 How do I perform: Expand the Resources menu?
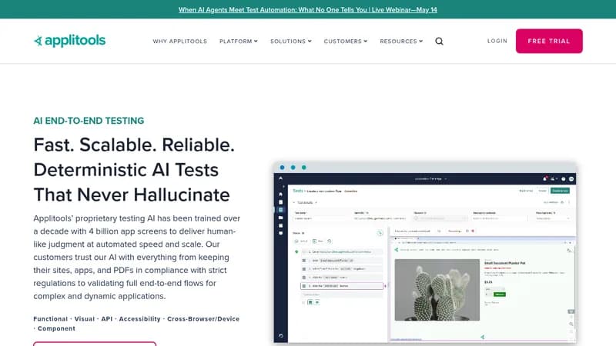pyautogui.click(x=401, y=42)
